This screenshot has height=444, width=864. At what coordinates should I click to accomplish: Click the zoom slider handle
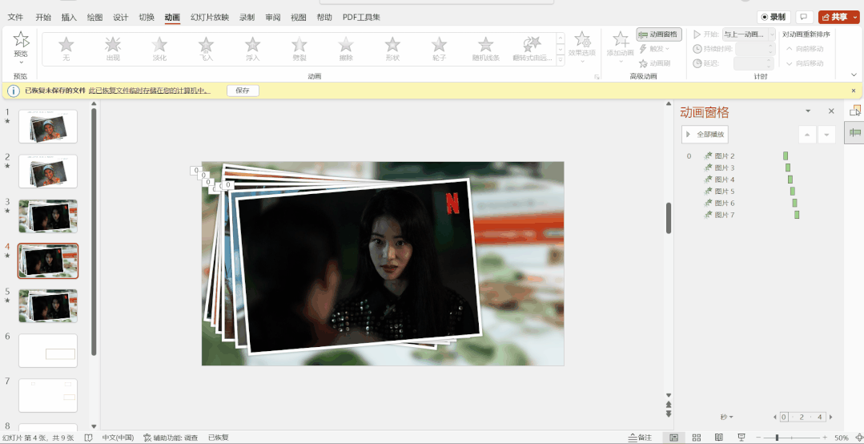(x=777, y=438)
